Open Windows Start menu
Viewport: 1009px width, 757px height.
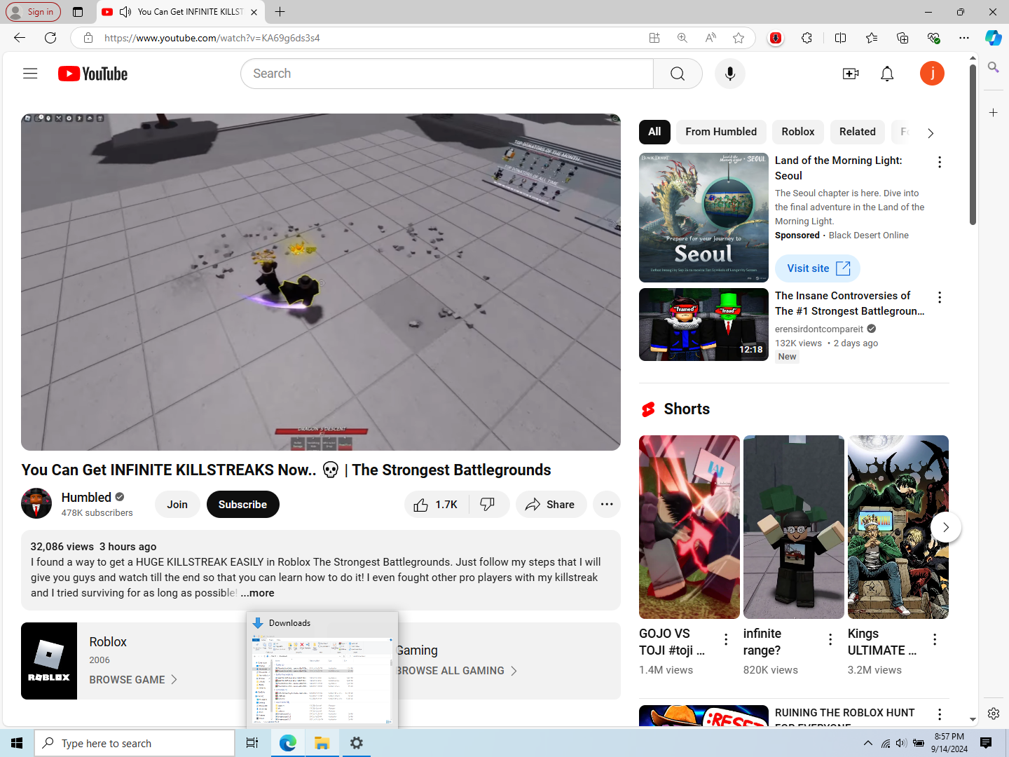[17, 743]
